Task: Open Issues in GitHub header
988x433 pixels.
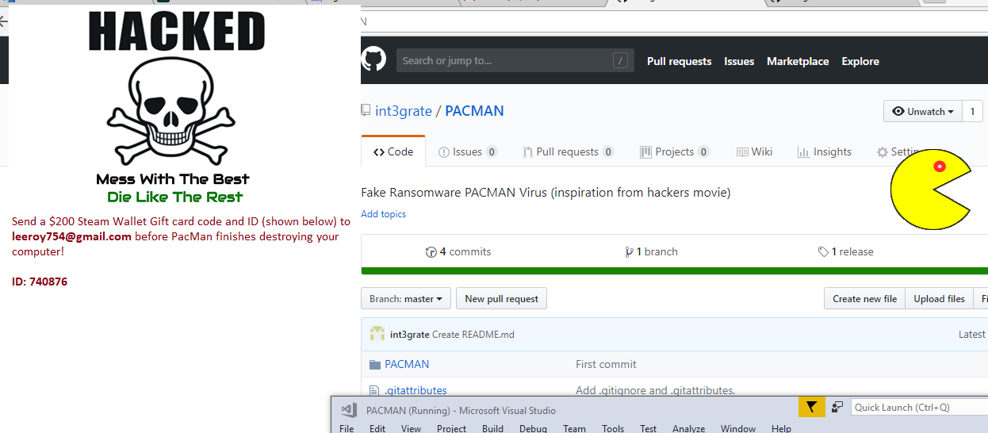Action: click(739, 61)
